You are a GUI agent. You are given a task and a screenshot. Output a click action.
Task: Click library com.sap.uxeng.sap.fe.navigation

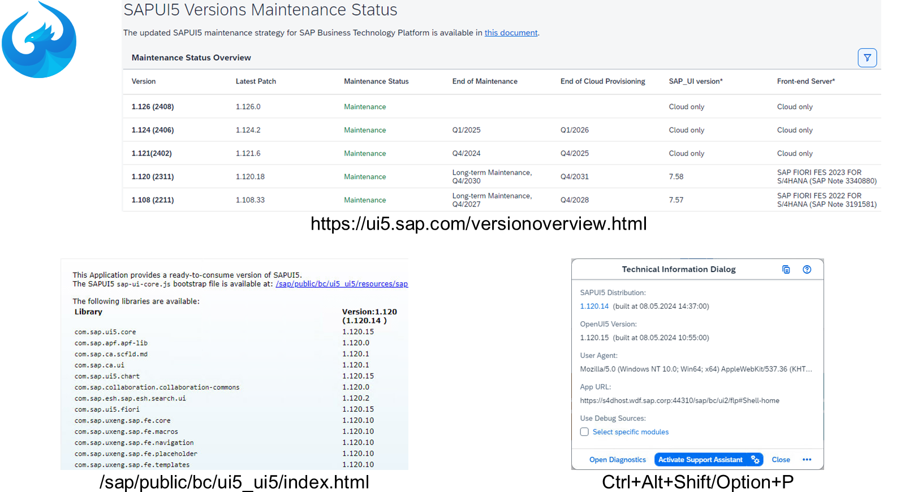point(134,443)
